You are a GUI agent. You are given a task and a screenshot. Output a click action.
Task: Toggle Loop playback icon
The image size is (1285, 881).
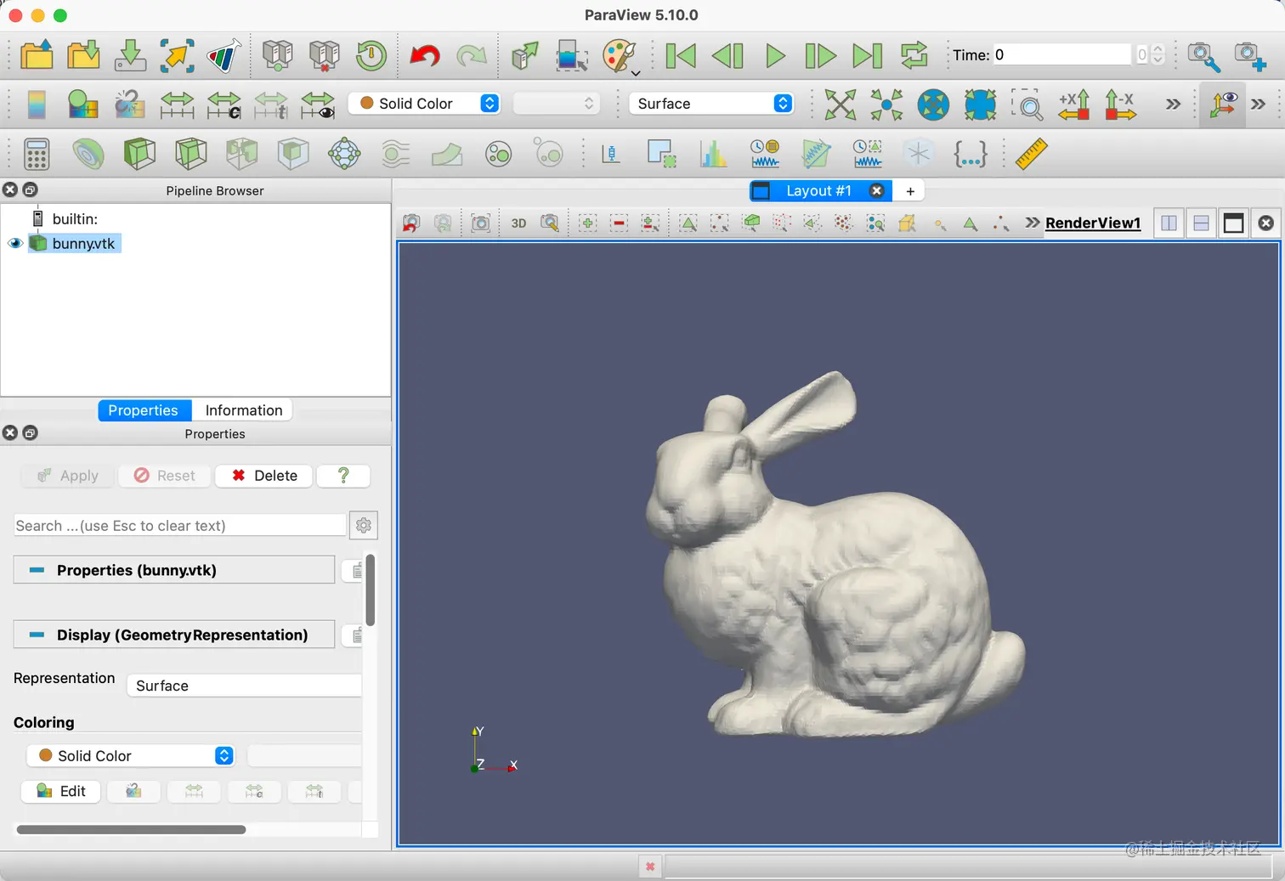(914, 56)
